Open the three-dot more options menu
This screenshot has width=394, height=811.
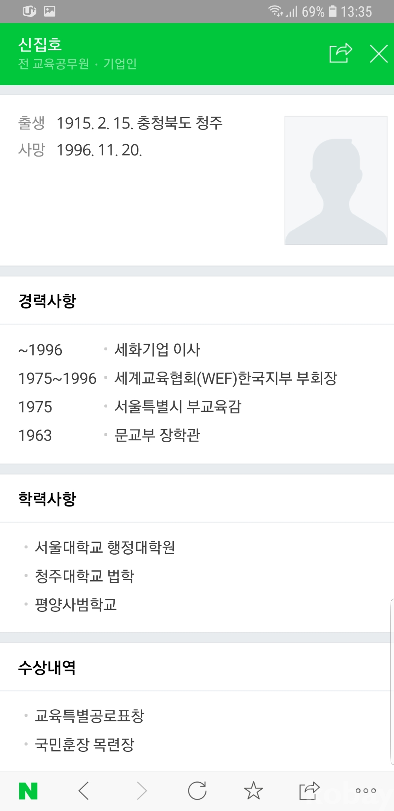pos(366,790)
